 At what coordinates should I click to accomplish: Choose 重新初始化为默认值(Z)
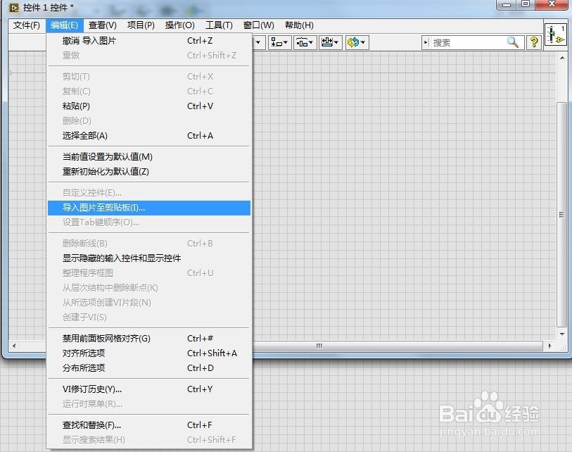[x=149, y=172]
